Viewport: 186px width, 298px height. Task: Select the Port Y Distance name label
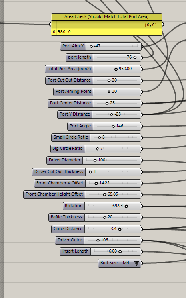pos(75,114)
